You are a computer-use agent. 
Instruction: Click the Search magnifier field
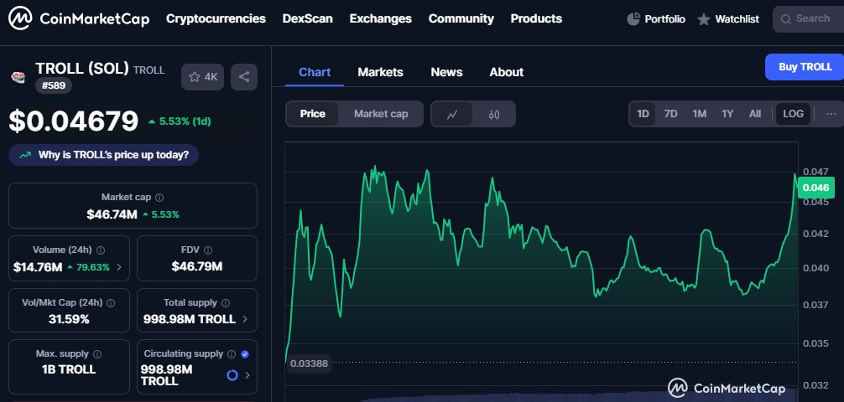click(808, 19)
